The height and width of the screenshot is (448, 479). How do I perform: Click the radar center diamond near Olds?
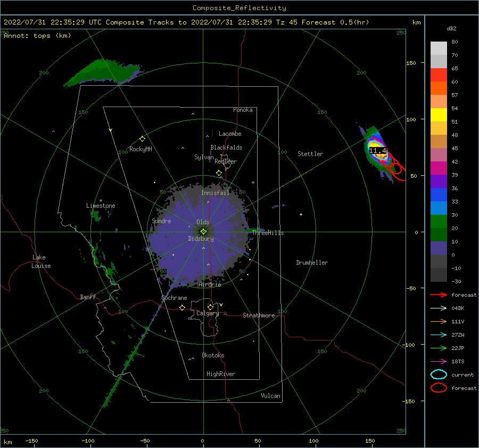click(x=203, y=232)
